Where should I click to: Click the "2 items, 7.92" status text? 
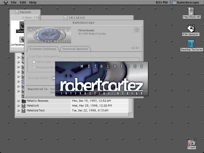(31, 18)
